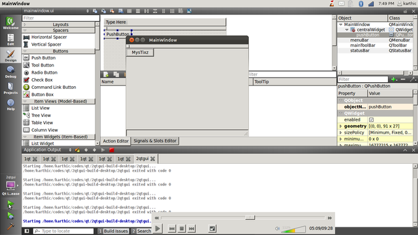This screenshot has height=235, width=418.
Task: Open the Search results pane
Action: [x=141, y=231]
